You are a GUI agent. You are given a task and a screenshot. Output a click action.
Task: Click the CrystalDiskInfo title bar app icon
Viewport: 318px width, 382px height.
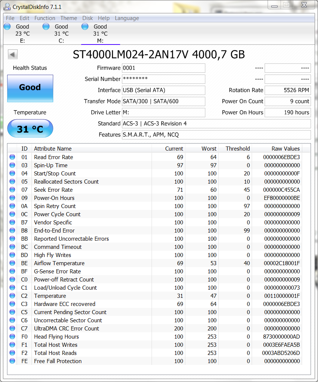point(7,7)
